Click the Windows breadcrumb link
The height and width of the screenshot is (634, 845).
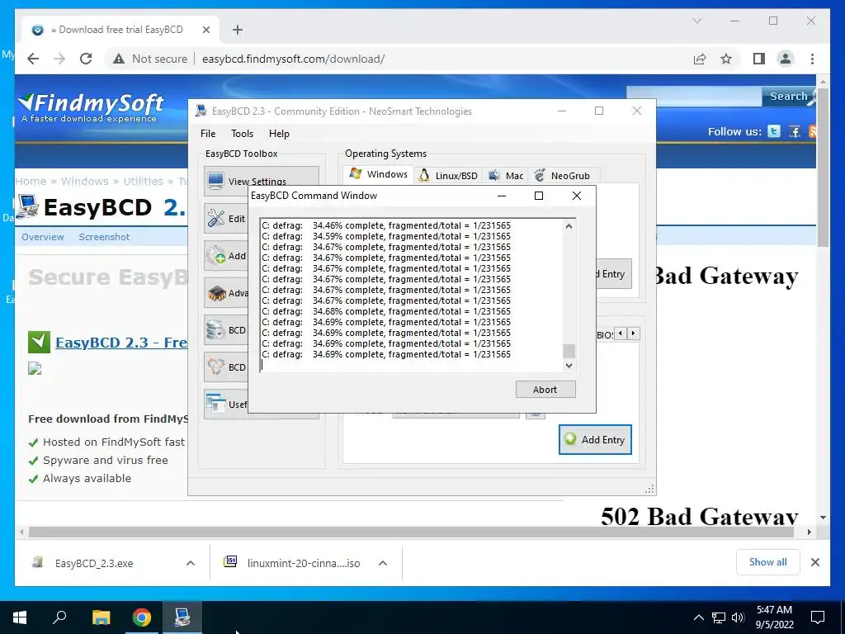pos(85,181)
